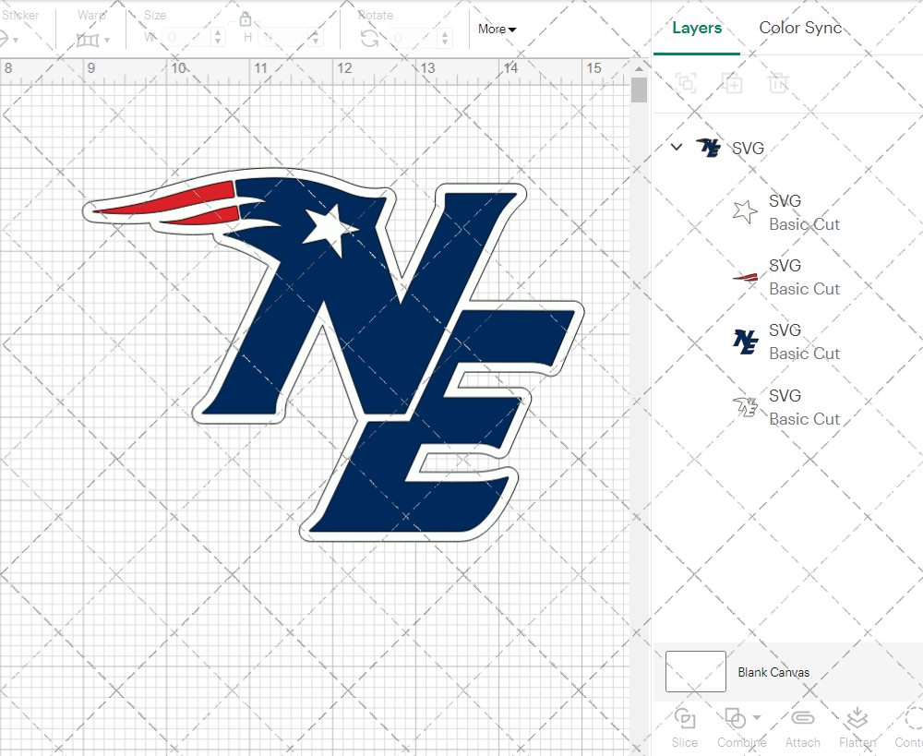Click the Attach paperclip icon
This screenshot has height=756, width=923.
coord(802,719)
